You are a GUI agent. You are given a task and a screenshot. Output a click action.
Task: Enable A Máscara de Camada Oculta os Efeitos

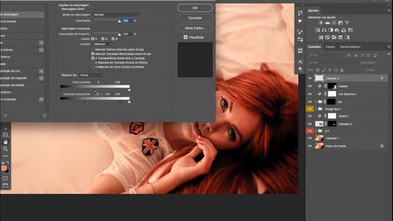[x=93, y=63]
